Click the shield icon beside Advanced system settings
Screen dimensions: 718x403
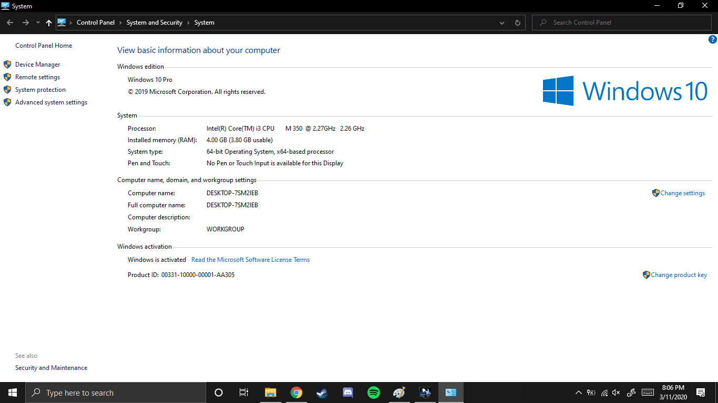click(x=7, y=102)
